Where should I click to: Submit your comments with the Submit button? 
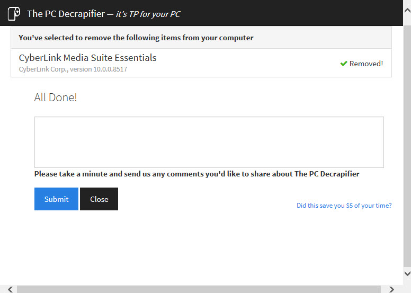(x=56, y=199)
